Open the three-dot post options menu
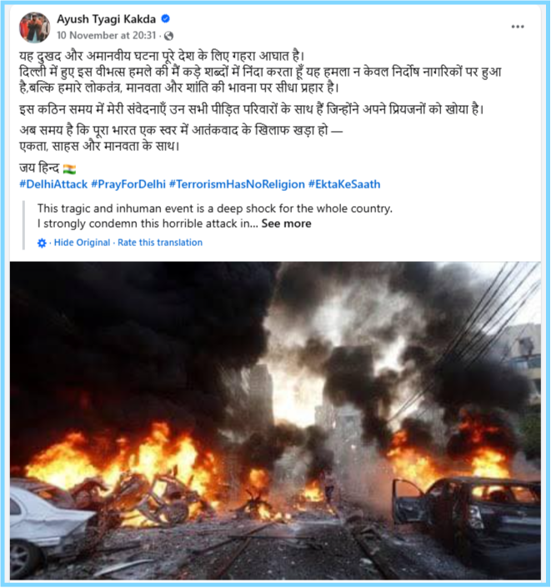Viewport: 551px width, 588px height. (518, 27)
